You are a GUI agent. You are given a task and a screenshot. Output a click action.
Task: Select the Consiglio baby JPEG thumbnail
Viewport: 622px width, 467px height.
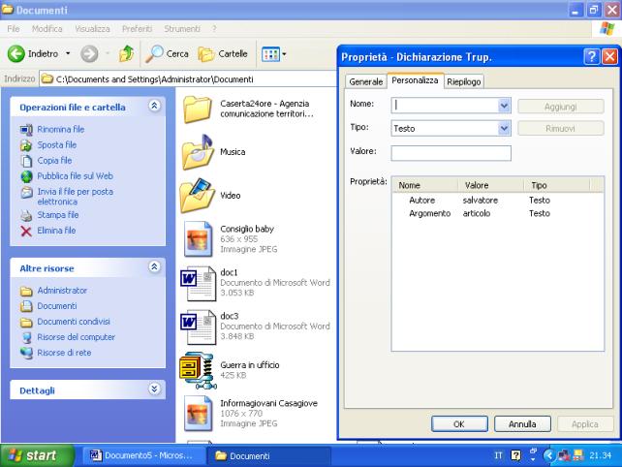click(x=198, y=239)
